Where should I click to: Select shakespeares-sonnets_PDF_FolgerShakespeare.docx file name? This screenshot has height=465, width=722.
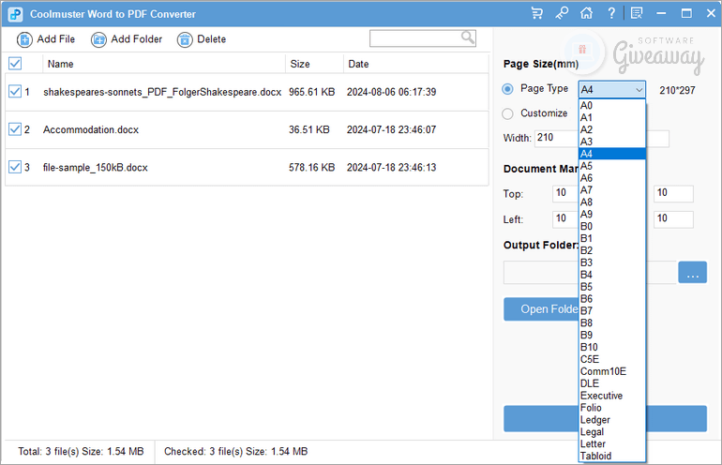162,92
